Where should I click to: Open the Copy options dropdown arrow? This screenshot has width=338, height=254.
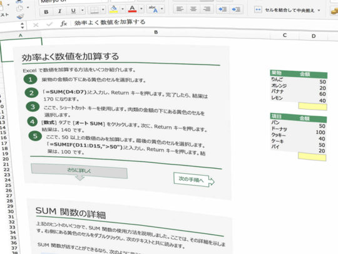point(28,8)
